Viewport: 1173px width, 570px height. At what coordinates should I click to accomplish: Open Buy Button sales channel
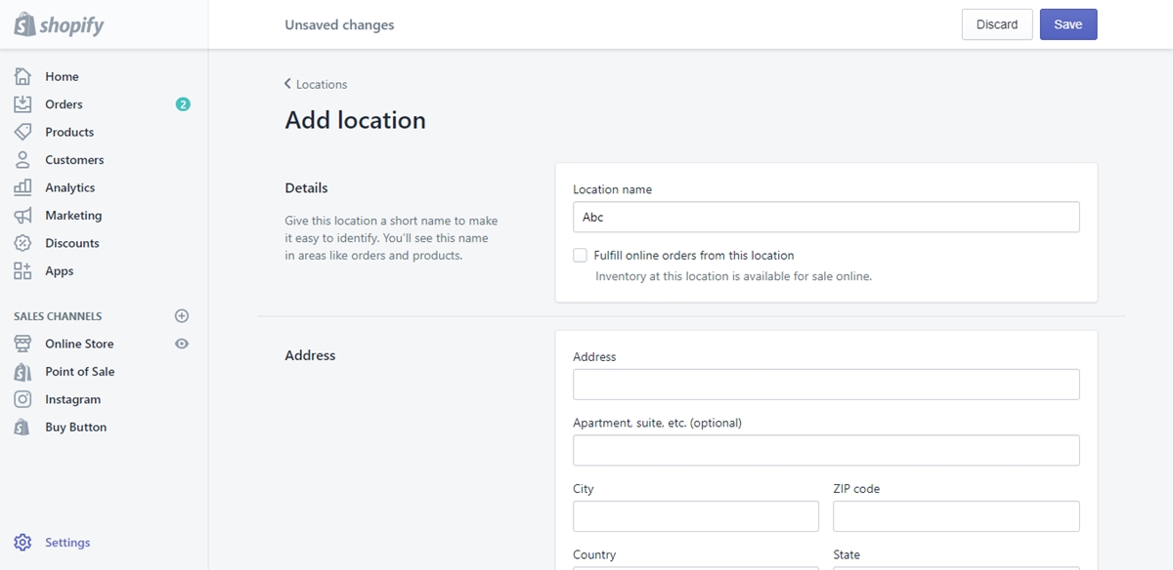[76, 427]
